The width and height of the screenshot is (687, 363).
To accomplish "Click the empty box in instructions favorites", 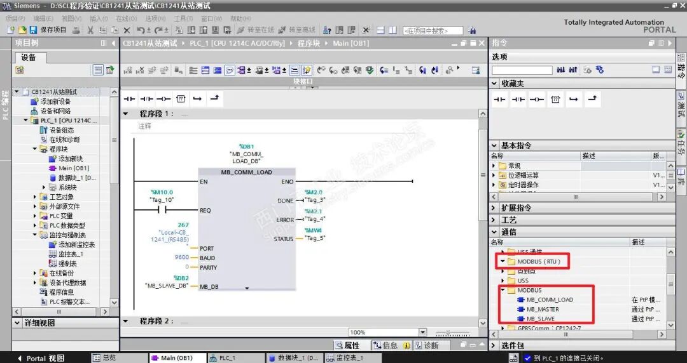I will coord(555,99).
